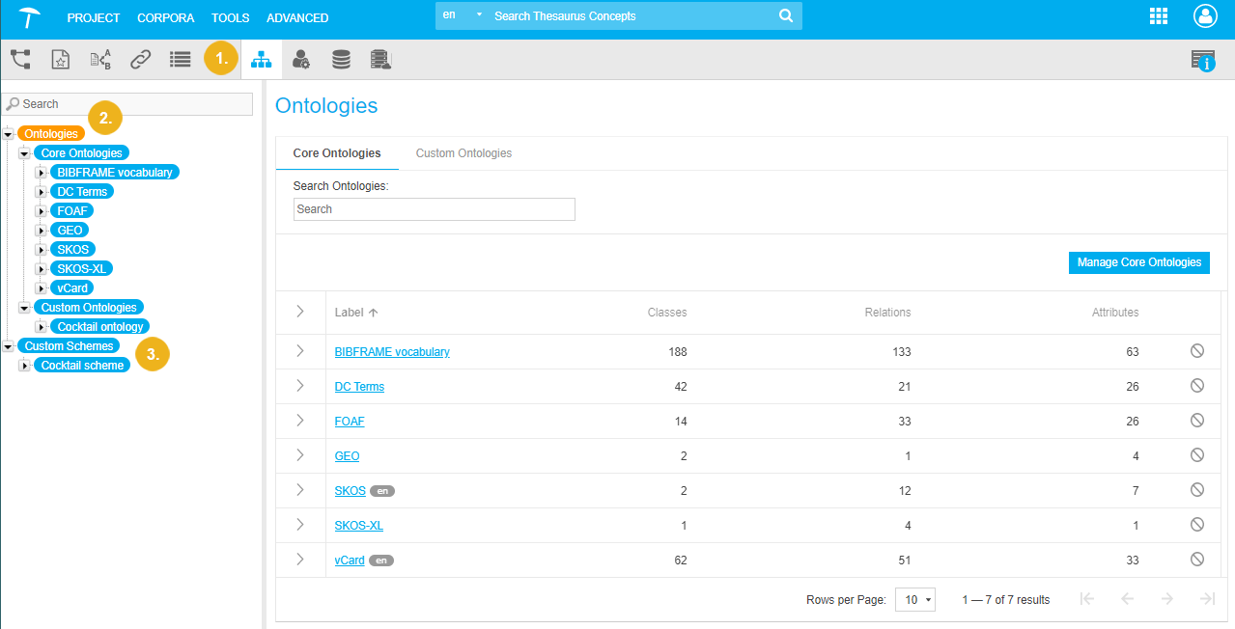Select the ontology management sitemap icon

point(261,60)
